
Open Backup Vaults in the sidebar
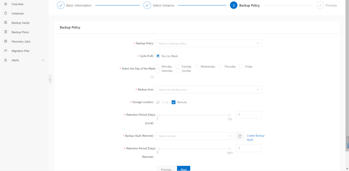coord(21,23)
